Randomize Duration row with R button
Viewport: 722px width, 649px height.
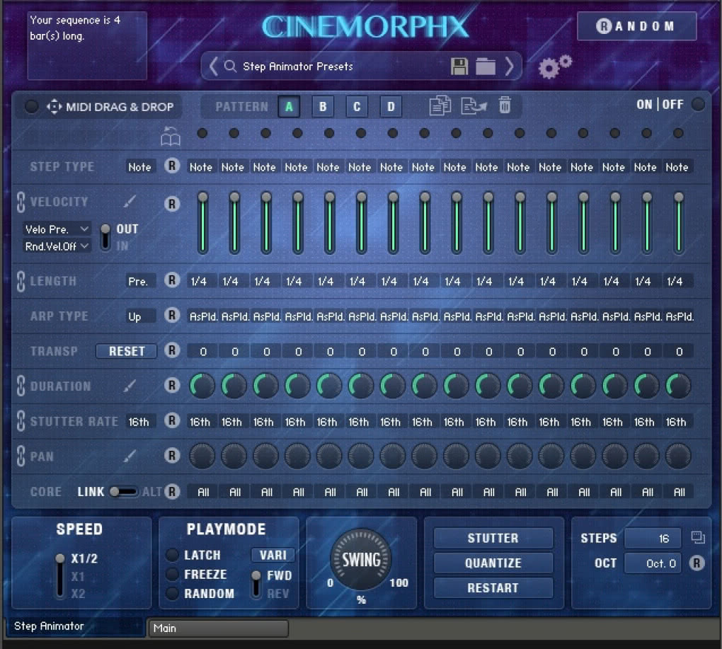pos(172,385)
